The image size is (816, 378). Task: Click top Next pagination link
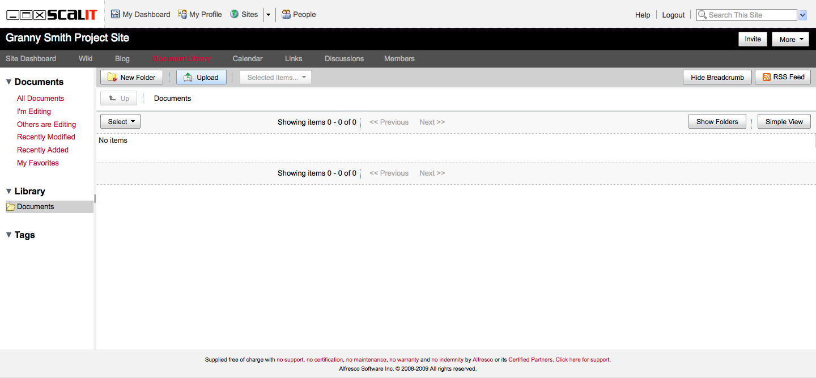pos(432,122)
